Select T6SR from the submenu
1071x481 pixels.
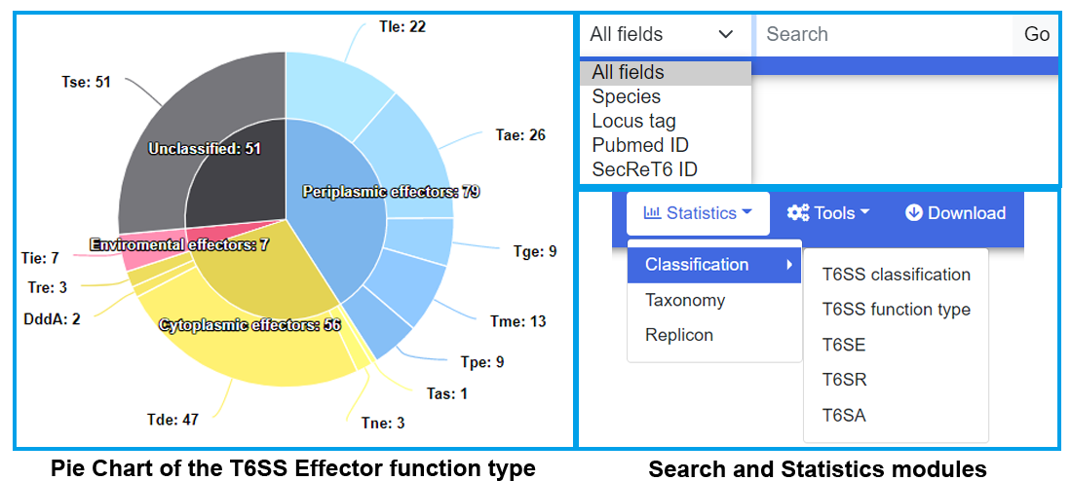[x=844, y=380]
